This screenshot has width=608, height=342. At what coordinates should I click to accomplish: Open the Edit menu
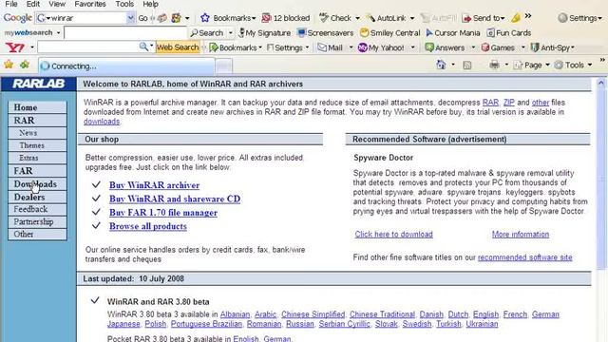tap(33, 4)
